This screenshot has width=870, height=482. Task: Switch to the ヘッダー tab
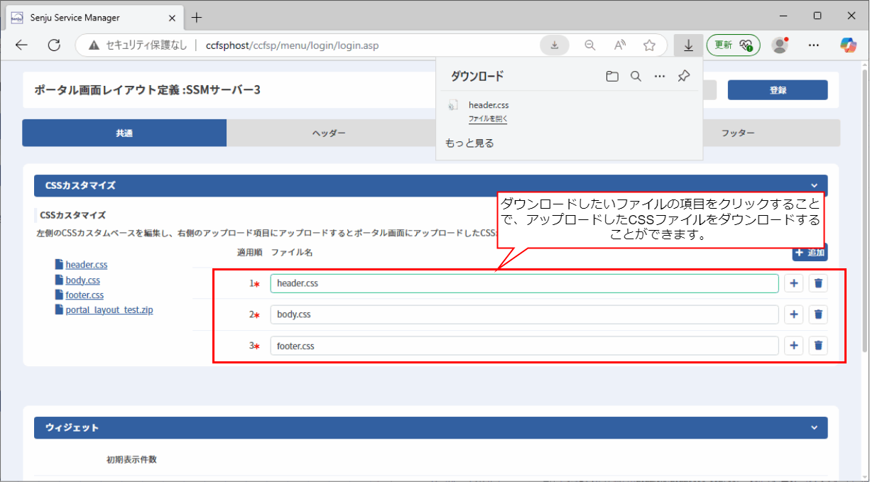[x=330, y=133]
